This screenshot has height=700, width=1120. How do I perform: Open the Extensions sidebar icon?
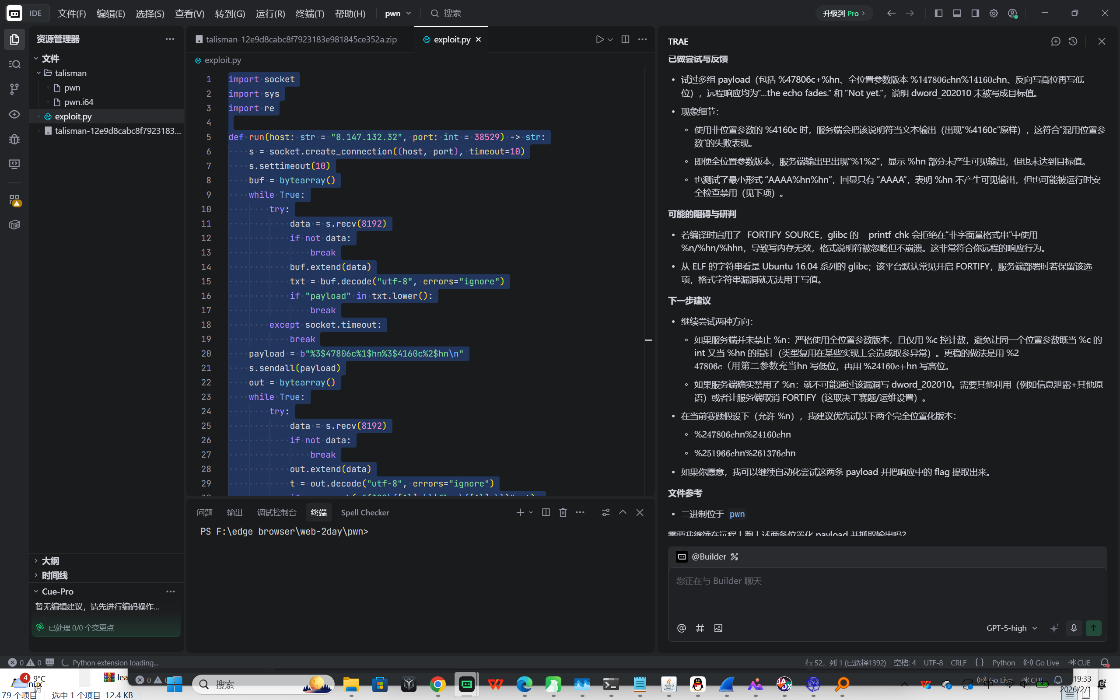[14, 200]
